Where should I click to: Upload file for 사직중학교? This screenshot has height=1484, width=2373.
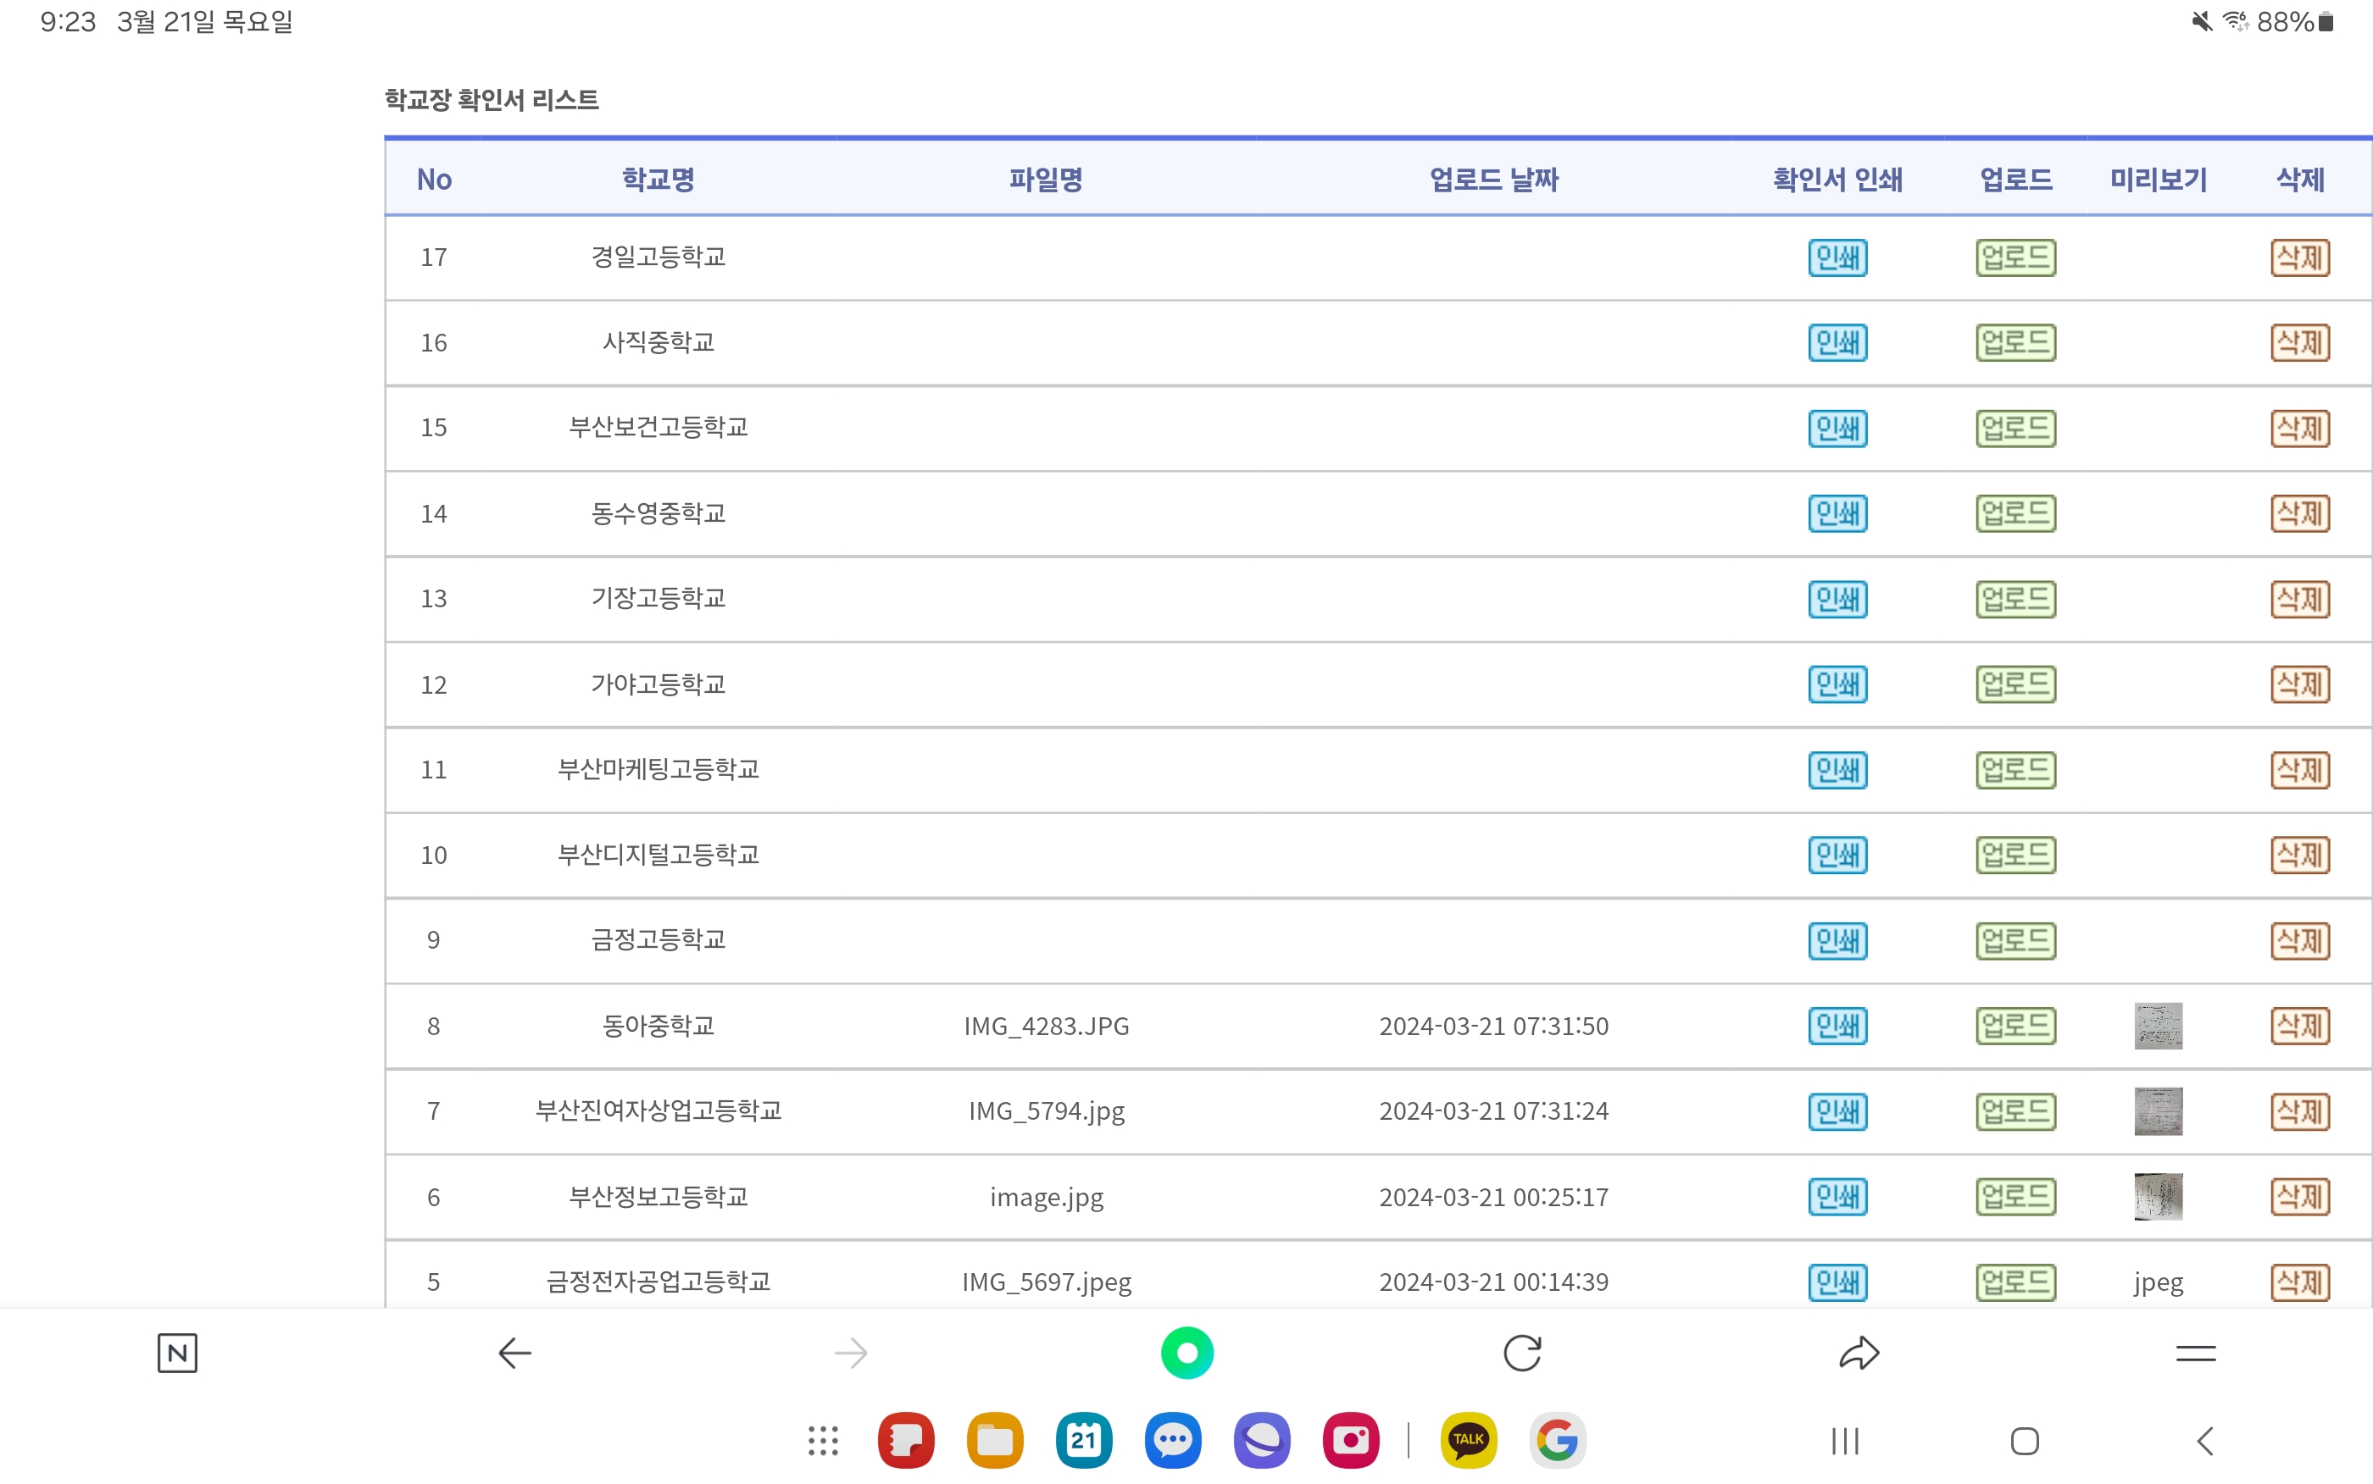(x=2015, y=342)
